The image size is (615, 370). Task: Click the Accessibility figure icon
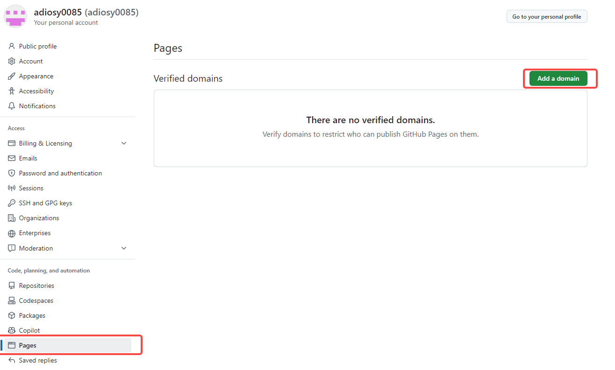pos(12,91)
